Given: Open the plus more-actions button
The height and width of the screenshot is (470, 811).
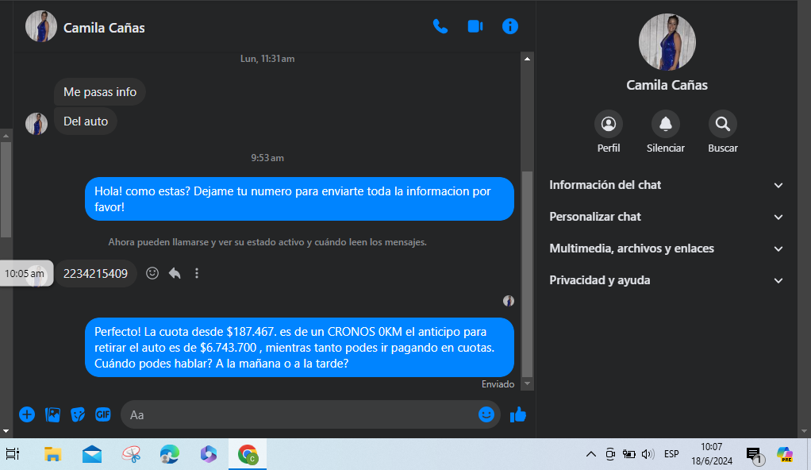Looking at the screenshot, I should pos(27,414).
